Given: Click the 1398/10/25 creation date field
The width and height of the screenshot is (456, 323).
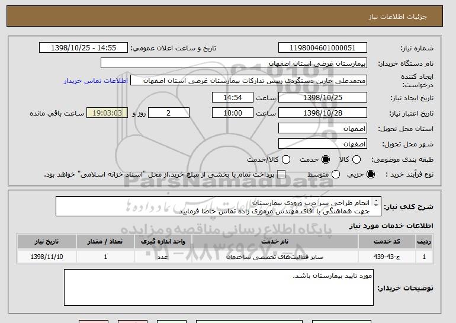Looking at the screenshot, I should [x=323, y=97].
